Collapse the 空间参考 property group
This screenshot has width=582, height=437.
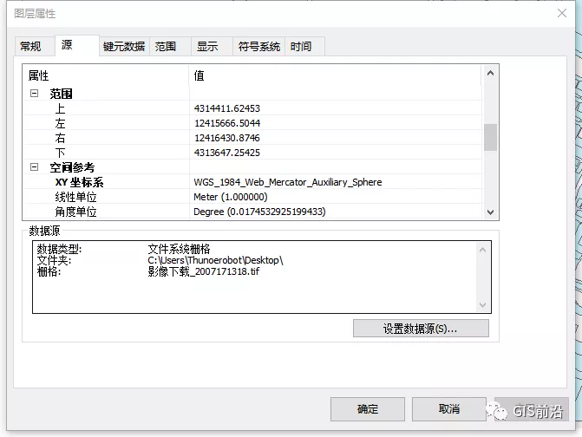tap(34, 167)
